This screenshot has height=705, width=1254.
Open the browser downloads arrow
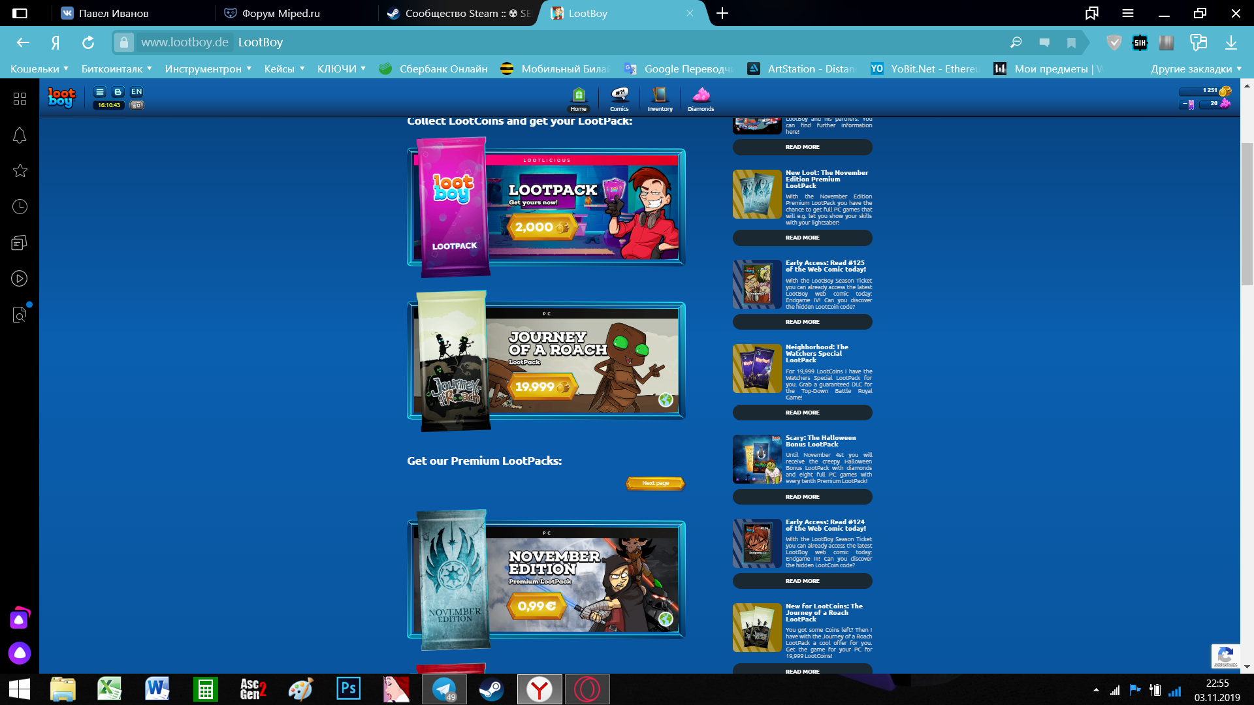[1231, 42]
